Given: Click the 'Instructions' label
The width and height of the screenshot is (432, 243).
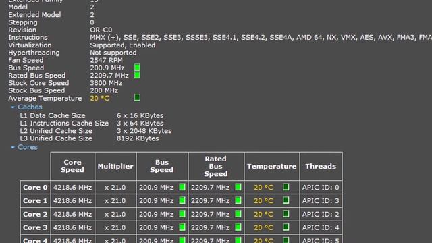Looking at the screenshot, I should coord(28,38).
